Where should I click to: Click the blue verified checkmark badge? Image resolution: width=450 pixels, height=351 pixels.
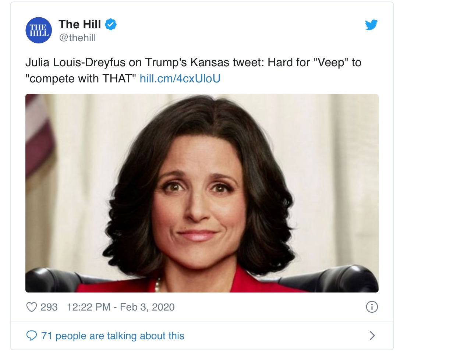111,25
